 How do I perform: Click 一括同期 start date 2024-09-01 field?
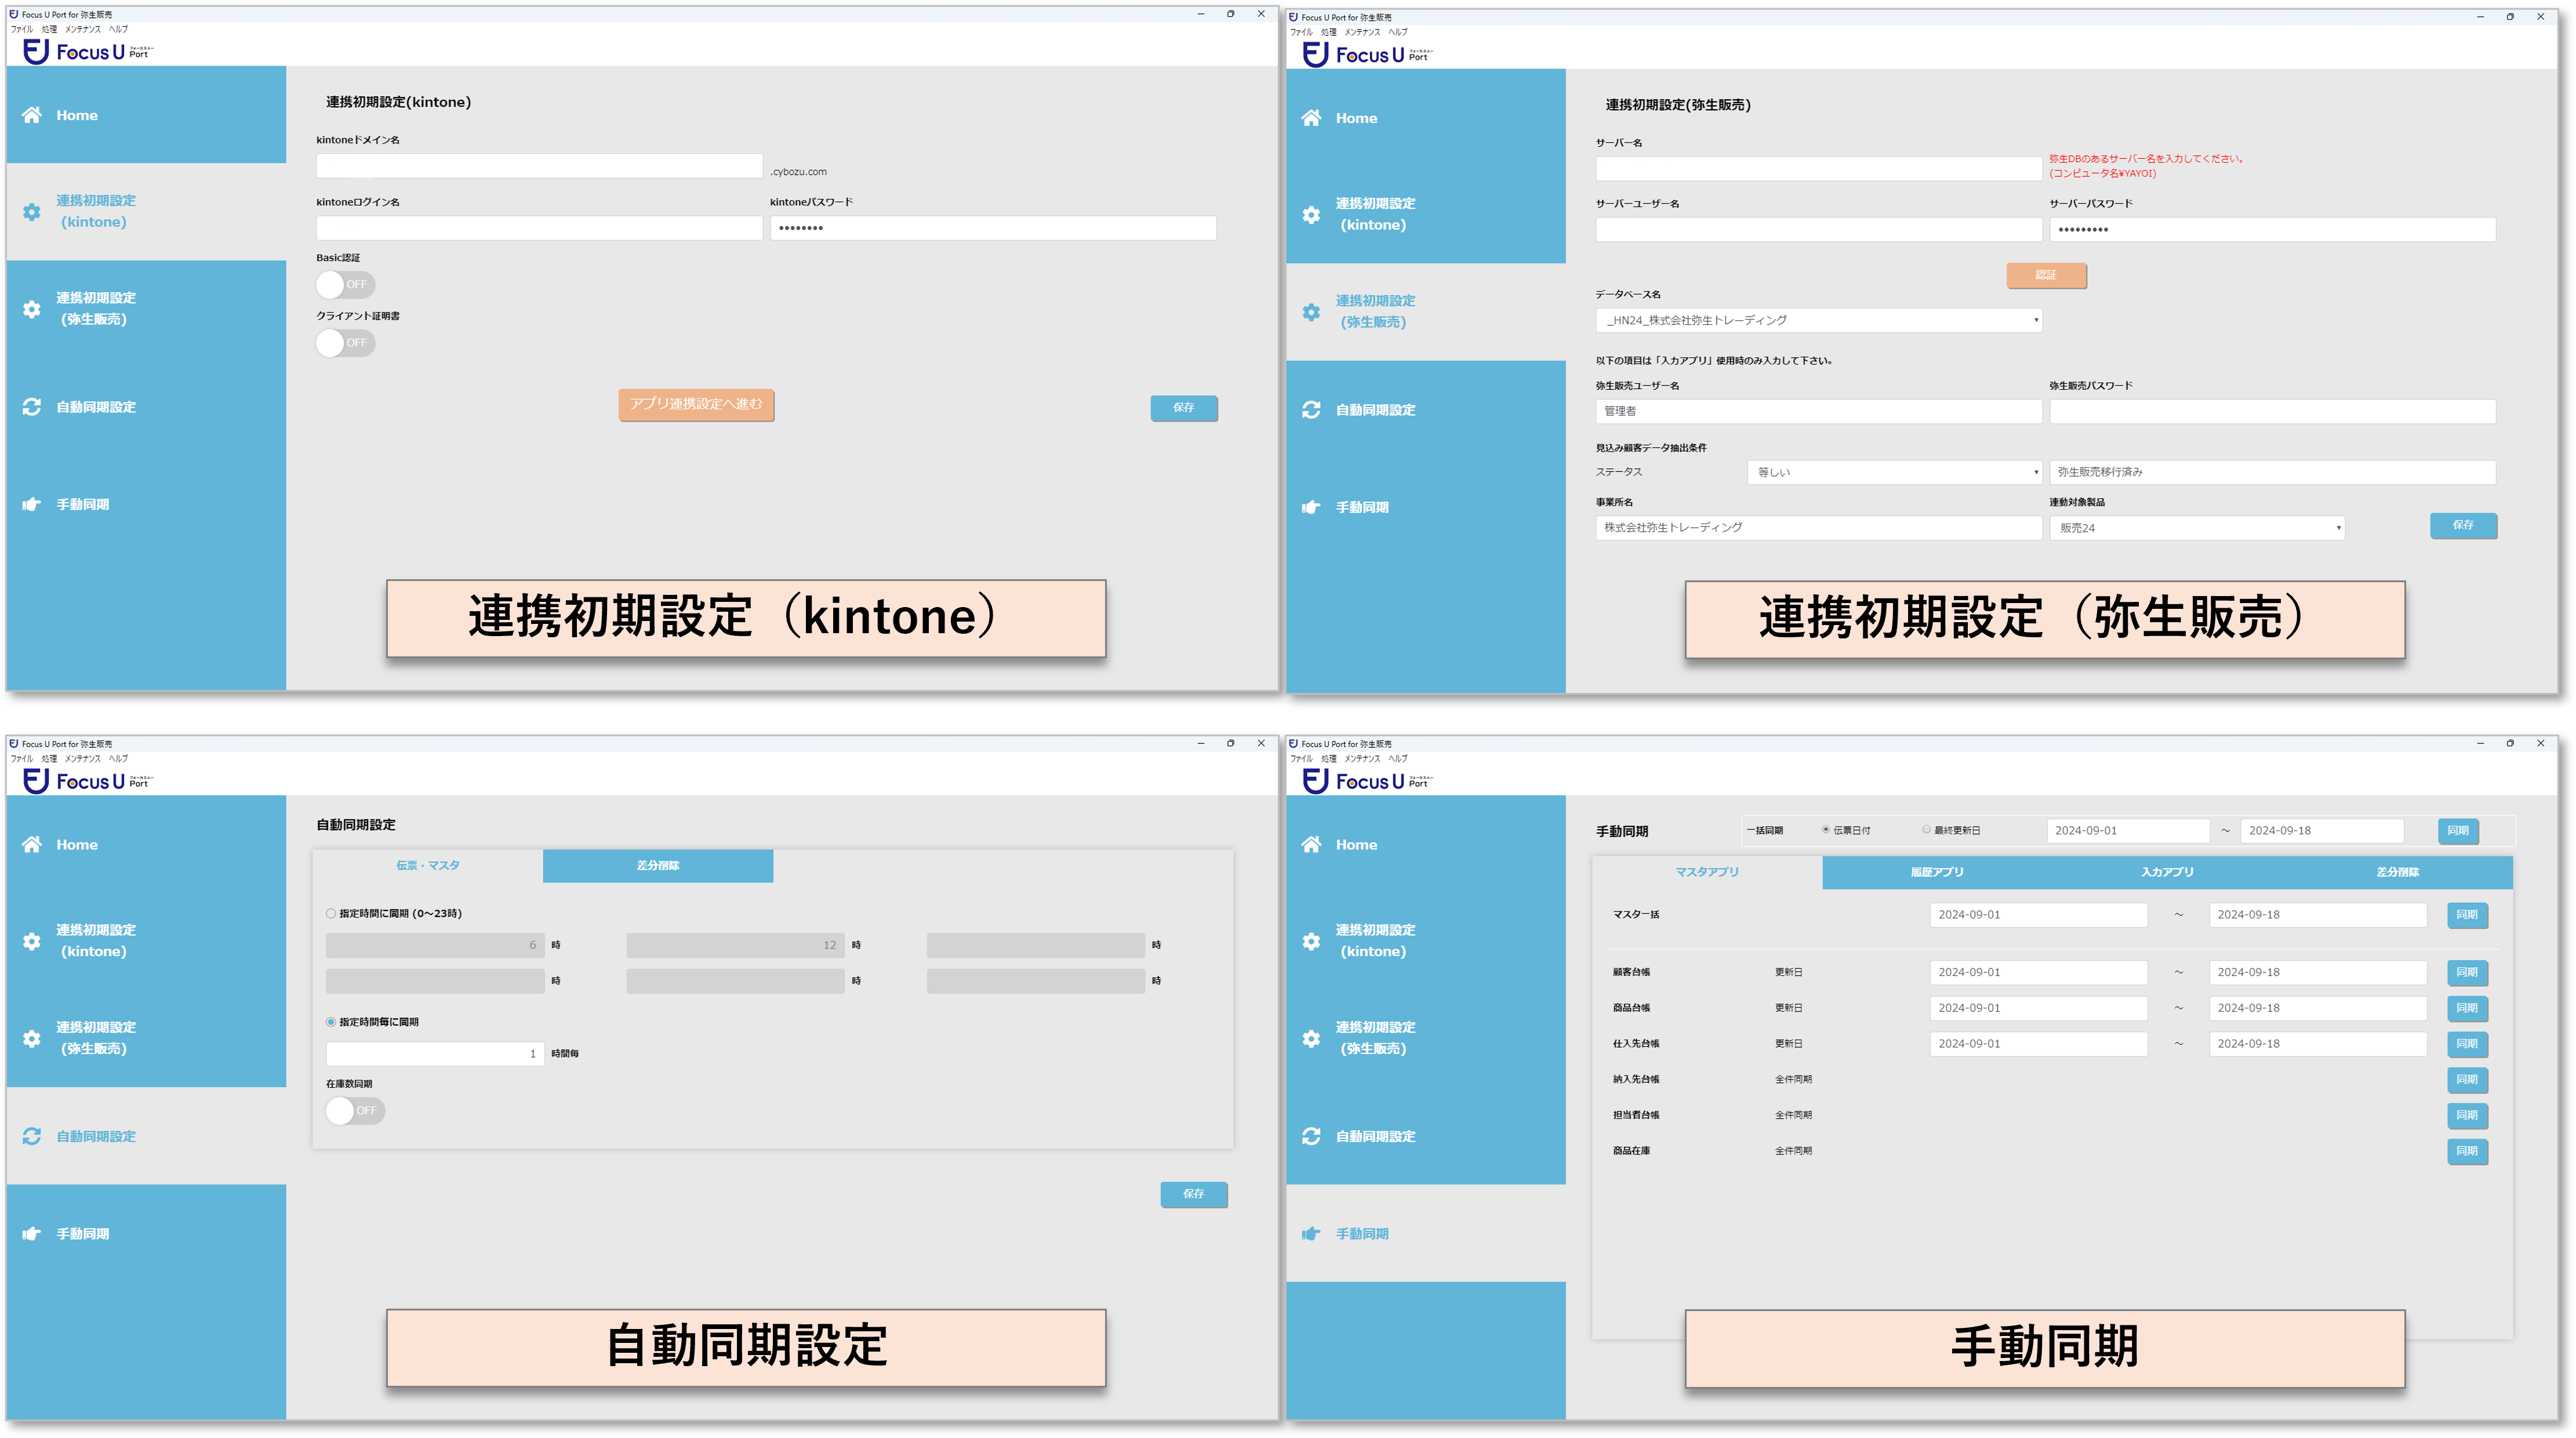(x=2127, y=830)
